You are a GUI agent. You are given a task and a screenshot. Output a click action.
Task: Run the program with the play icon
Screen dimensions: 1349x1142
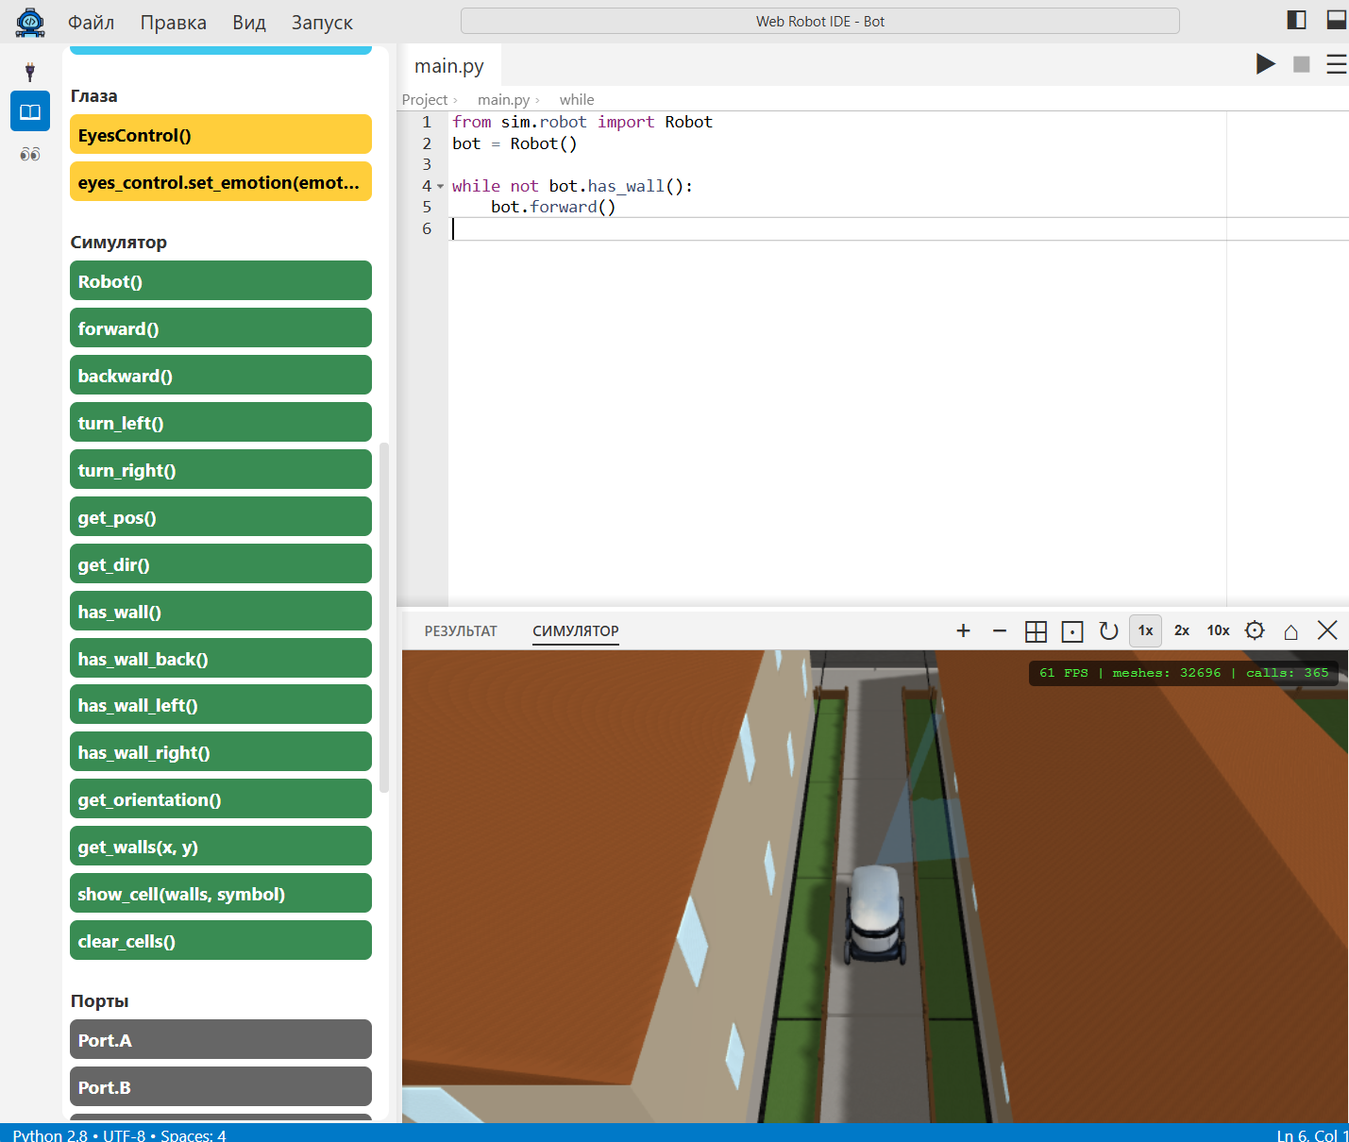(x=1266, y=63)
